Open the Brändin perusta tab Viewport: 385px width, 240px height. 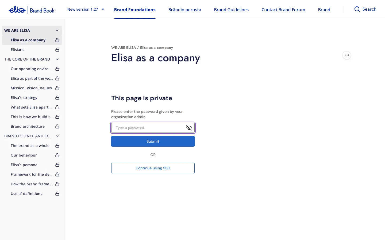coord(185,10)
